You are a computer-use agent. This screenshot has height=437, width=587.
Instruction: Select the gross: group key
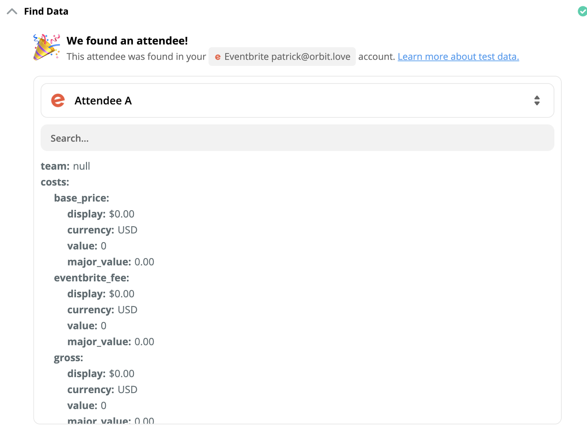tap(68, 358)
